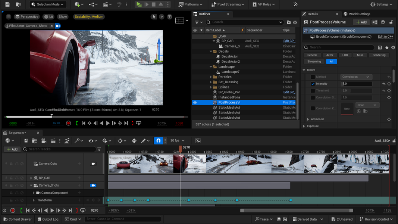Open Sequencer curve editor icon

click(x=198, y=141)
